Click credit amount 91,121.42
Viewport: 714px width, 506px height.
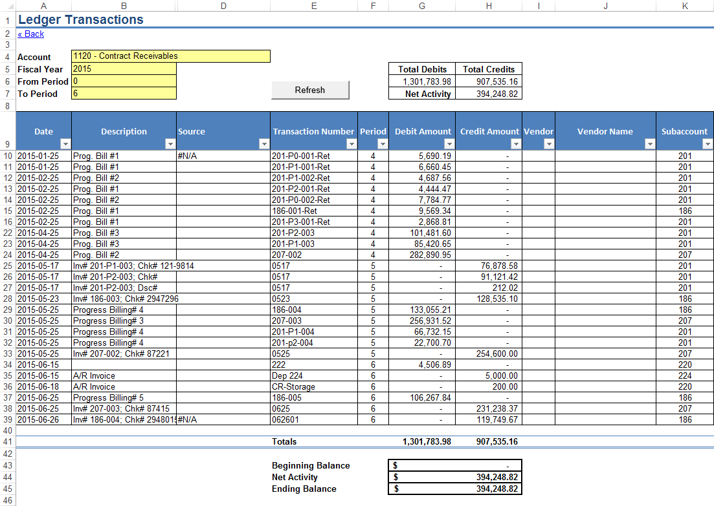[489, 277]
